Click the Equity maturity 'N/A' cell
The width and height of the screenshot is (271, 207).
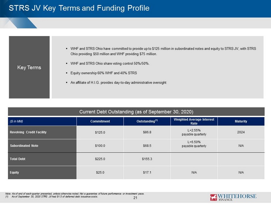241,172
